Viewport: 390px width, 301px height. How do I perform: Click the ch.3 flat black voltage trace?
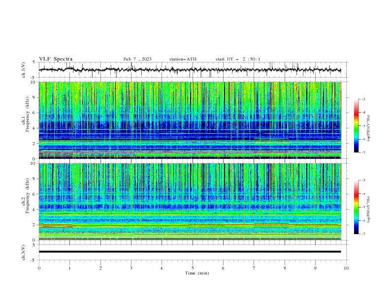190,252
